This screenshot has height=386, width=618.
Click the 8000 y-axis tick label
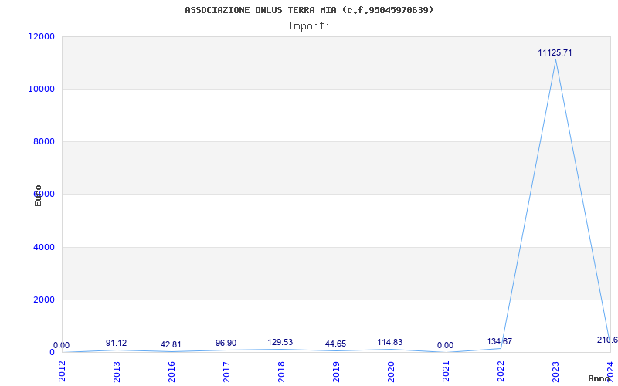click(x=43, y=141)
